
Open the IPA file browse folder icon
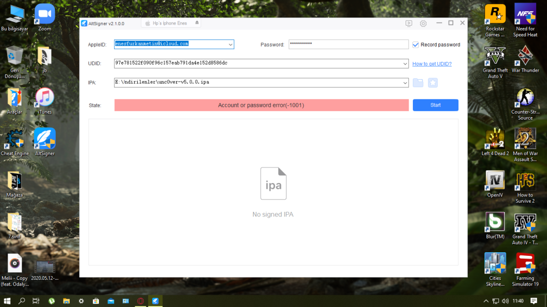point(418,82)
